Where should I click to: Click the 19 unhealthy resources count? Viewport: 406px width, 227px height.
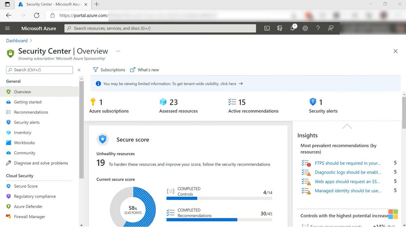point(100,163)
